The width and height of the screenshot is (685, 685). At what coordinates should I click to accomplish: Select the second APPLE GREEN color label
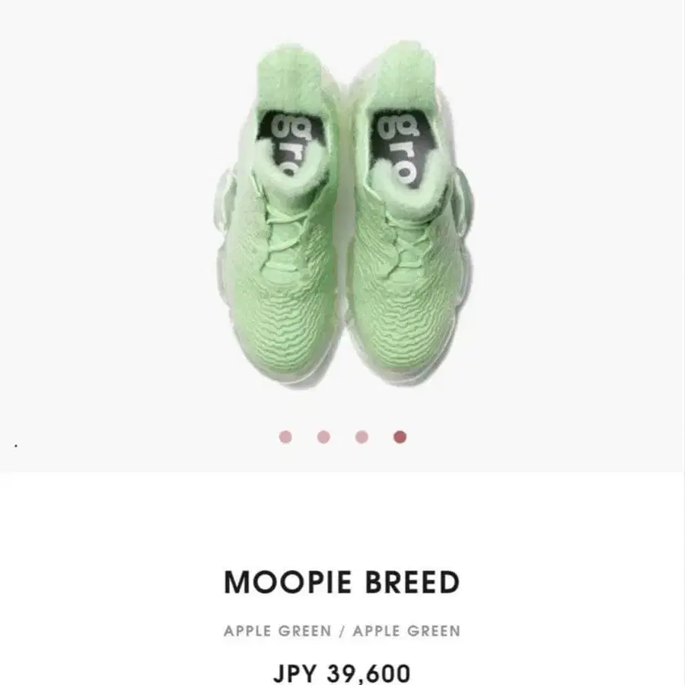(x=406, y=631)
